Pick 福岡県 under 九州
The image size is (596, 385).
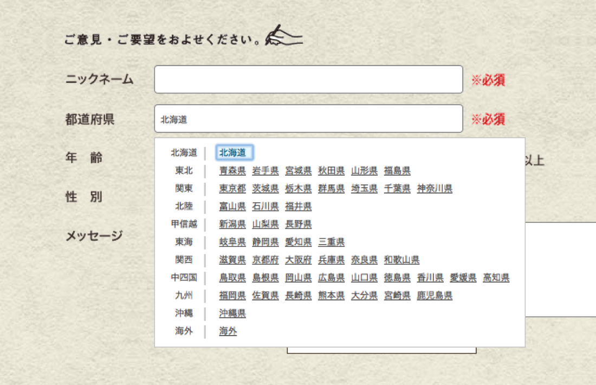pyautogui.click(x=232, y=296)
